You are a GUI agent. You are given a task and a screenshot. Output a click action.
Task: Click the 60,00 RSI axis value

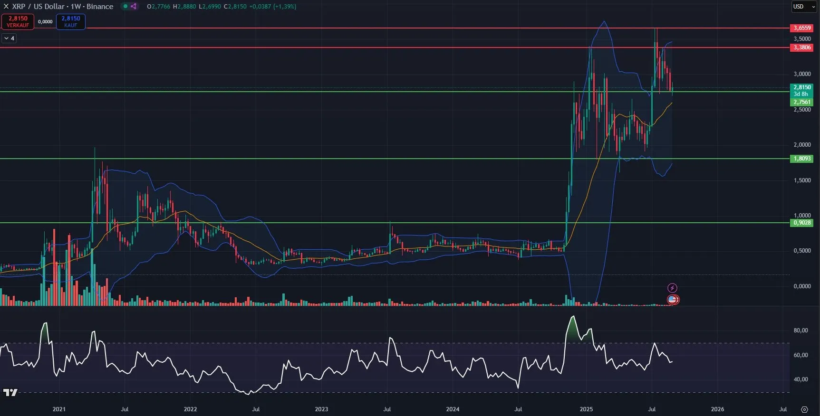[801, 355]
